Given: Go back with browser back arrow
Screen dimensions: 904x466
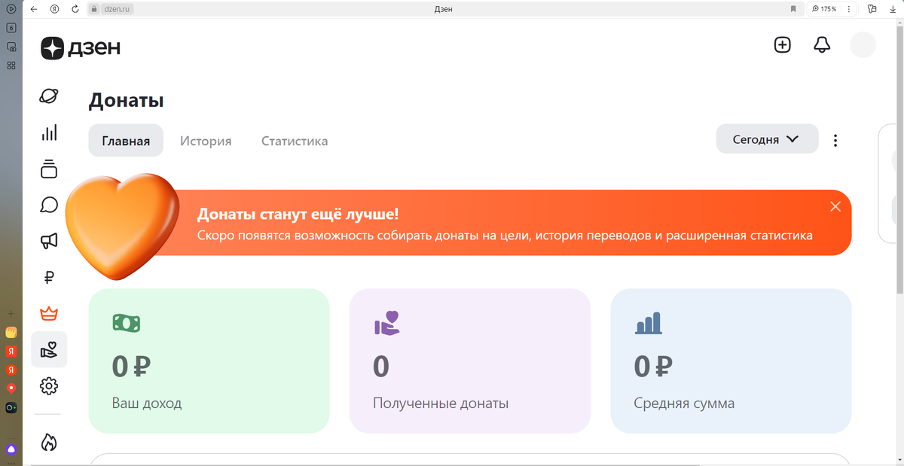Looking at the screenshot, I should tap(34, 9).
